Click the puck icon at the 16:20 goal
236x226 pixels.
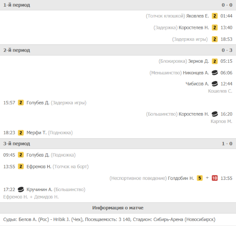[215, 114]
